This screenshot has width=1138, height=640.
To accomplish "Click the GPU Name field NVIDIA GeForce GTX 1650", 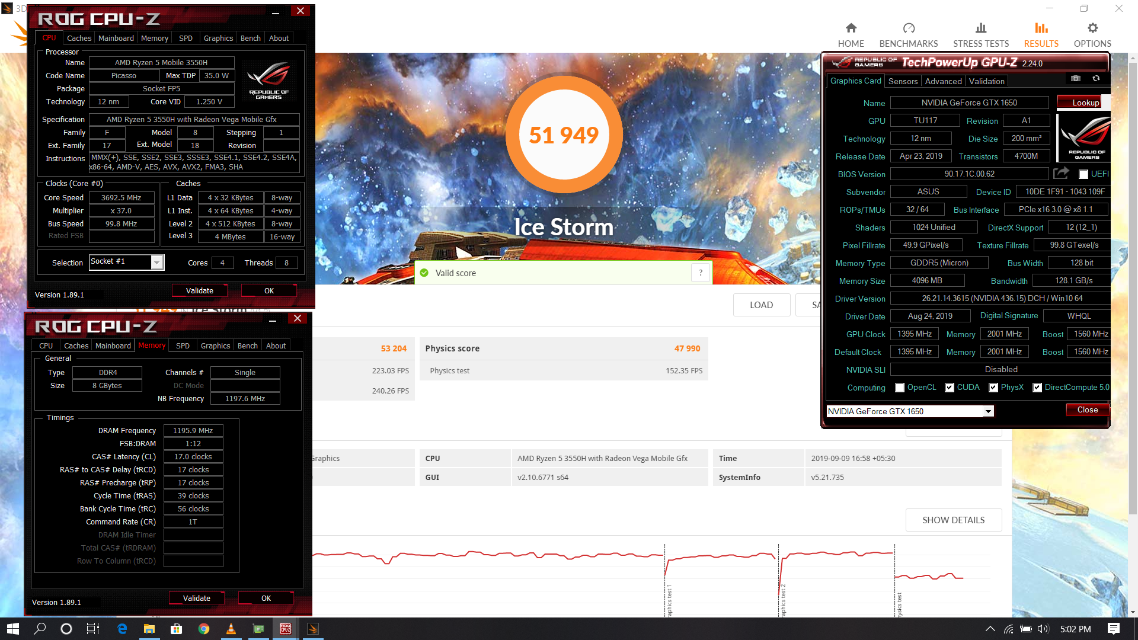I will (x=969, y=103).
